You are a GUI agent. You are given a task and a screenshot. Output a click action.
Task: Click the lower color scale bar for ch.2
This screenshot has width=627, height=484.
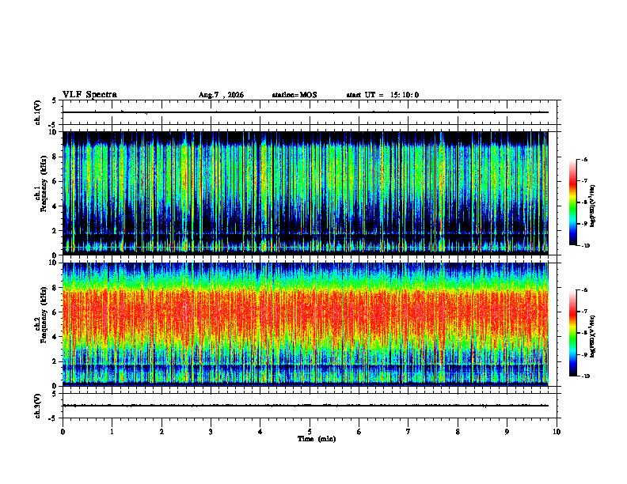pos(572,333)
